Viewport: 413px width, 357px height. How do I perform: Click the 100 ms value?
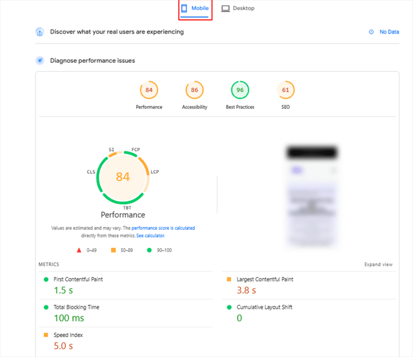pyautogui.click(x=69, y=318)
